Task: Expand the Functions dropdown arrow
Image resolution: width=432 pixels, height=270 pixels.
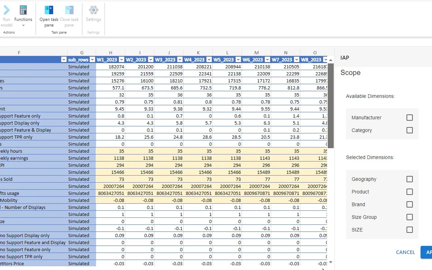Action: 23,25
